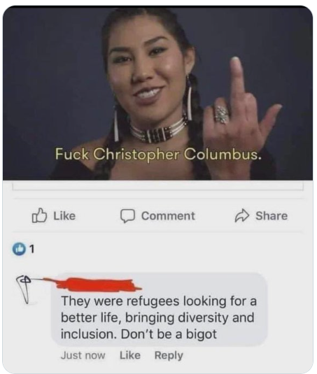
Task: Select the Comment label on the post
Action: (x=168, y=216)
